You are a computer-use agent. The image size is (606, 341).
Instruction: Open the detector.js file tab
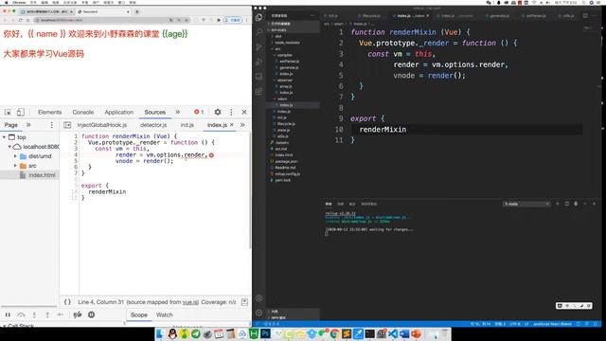coord(153,125)
